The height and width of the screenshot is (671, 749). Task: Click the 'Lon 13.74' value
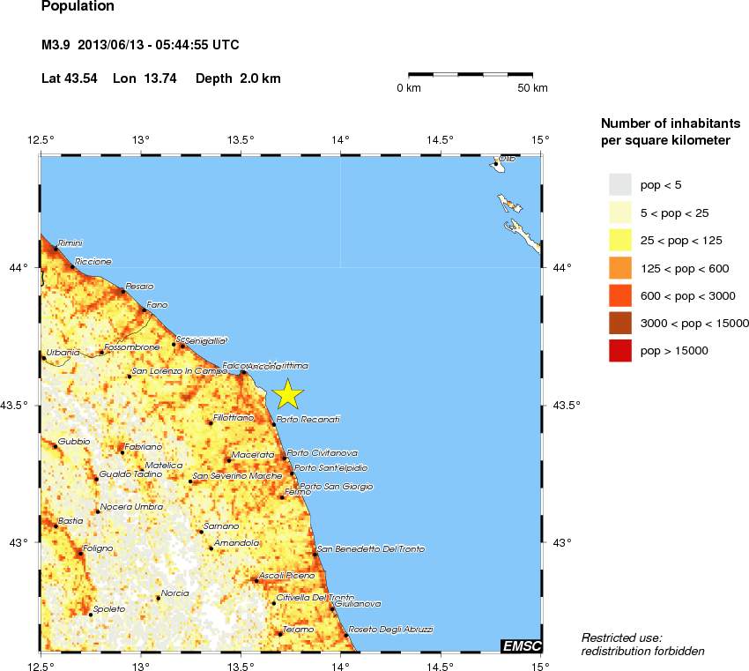[x=145, y=78]
